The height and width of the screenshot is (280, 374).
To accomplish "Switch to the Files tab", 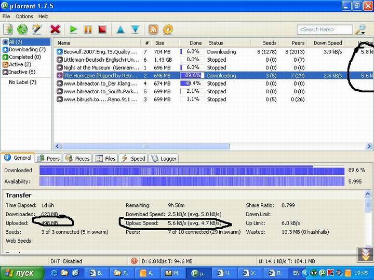I will coord(105,159).
